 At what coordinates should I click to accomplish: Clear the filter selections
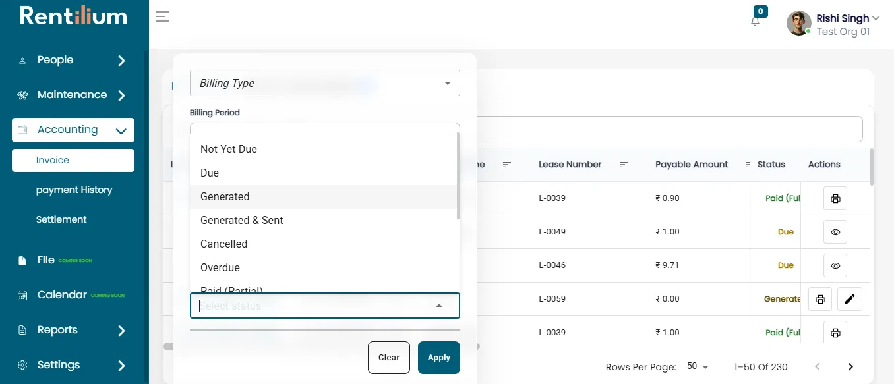click(389, 358)
